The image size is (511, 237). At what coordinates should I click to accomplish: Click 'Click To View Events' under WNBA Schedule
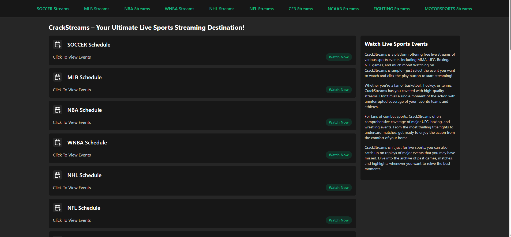(72, 155)
